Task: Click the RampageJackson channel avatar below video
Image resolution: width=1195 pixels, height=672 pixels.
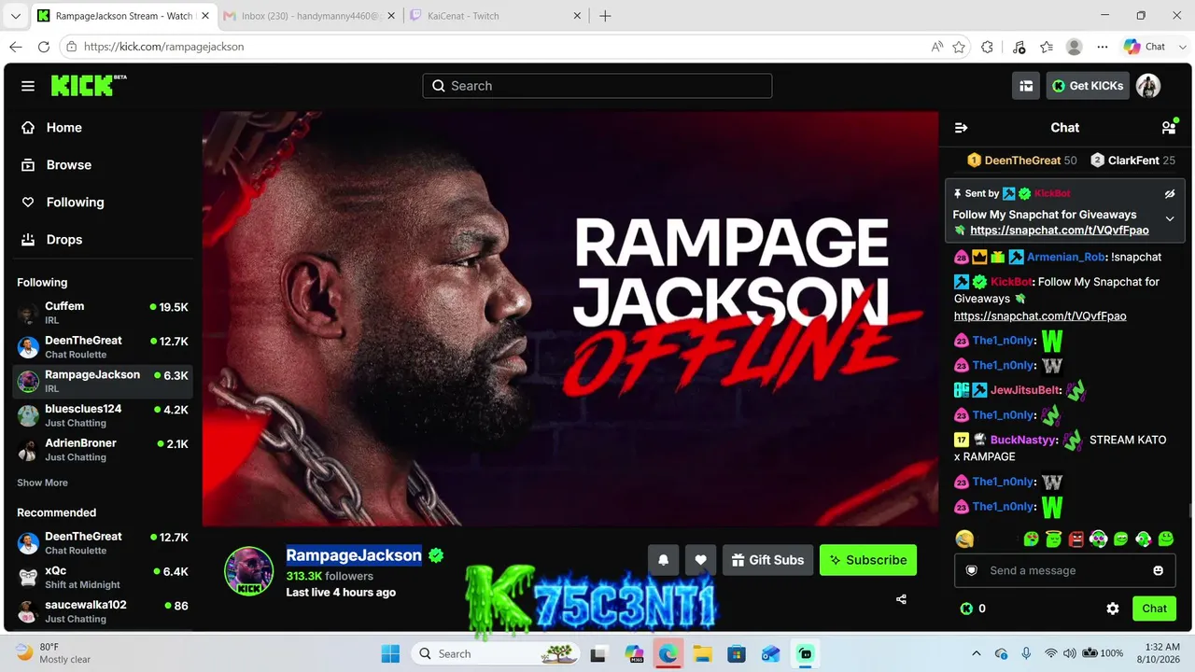Action: (248, 571)
